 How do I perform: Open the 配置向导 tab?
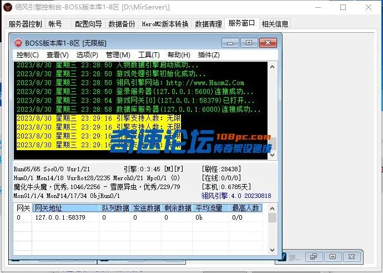coord(88,24)
